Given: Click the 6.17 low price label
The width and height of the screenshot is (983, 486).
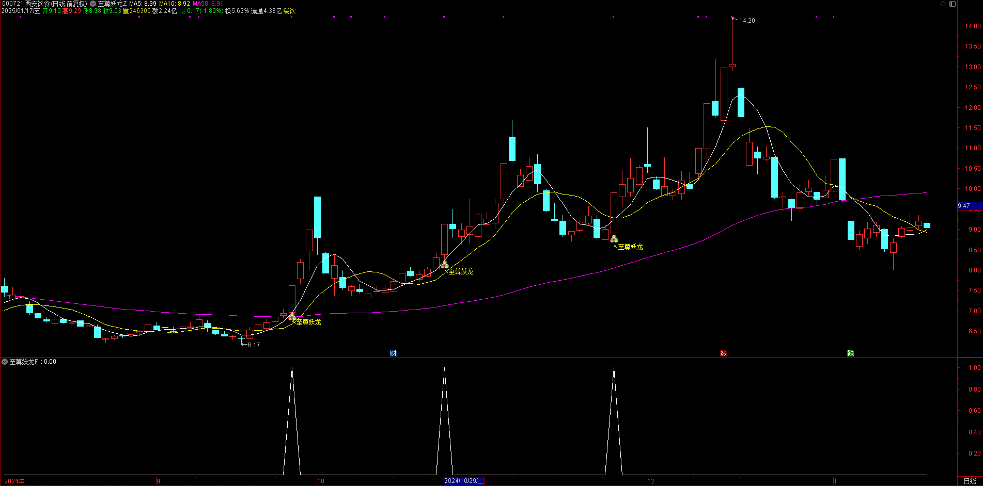Looking at the screenshot, I should [x=254, y=345].
